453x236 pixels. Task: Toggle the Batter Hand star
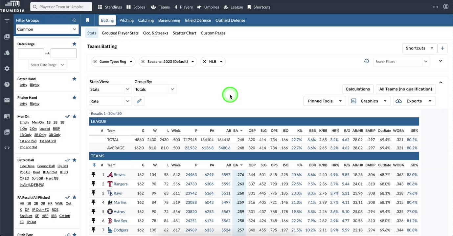coord(74,79)
